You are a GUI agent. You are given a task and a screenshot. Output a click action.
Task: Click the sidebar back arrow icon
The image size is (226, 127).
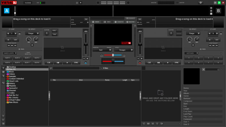[3, 83]
